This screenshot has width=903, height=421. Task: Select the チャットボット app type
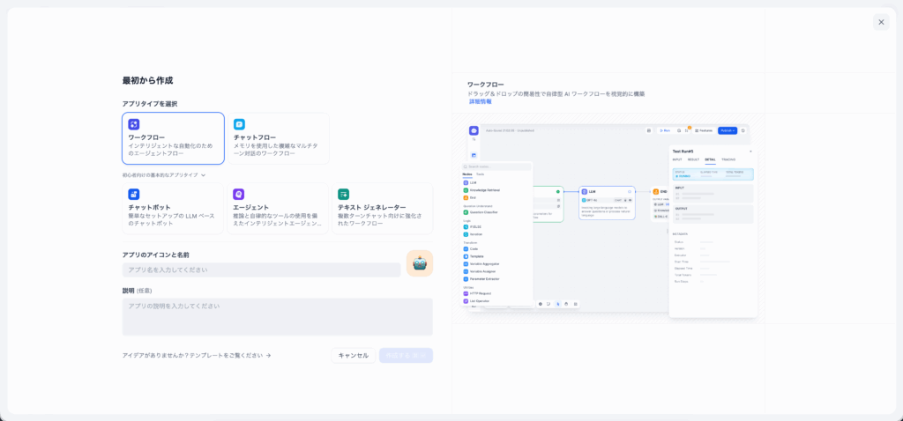click(x=173, y=208)
